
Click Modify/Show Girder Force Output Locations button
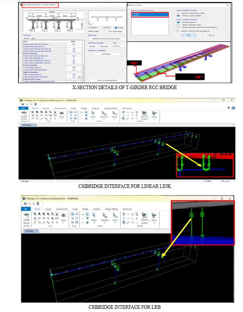tap(107, 39)
